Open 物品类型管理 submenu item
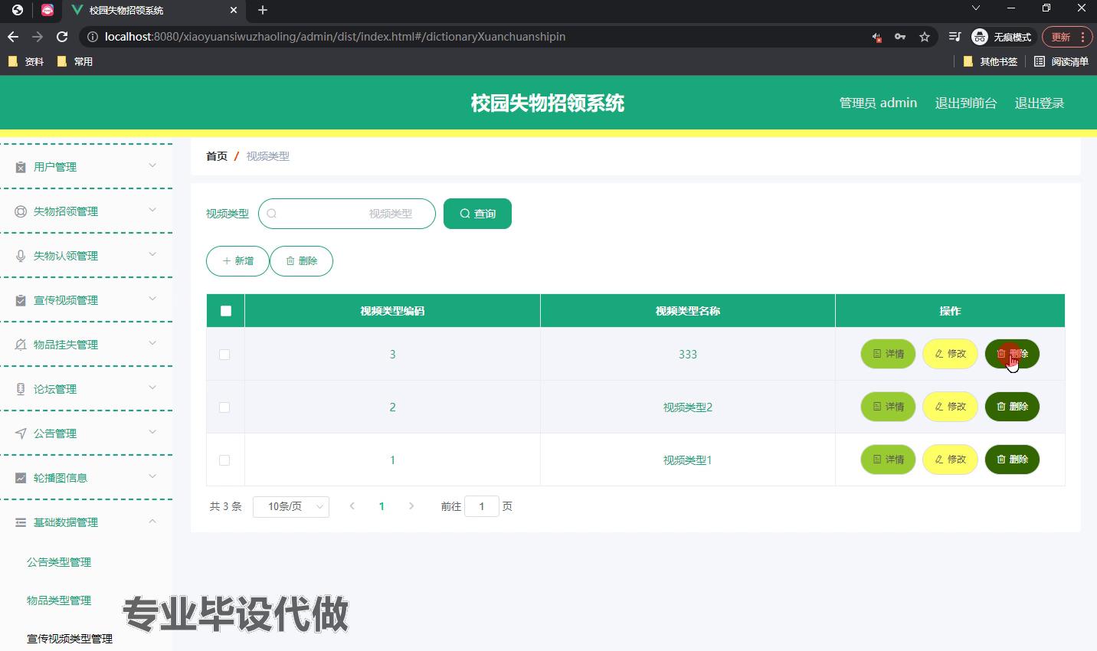 pyautogui.click(x=59, y=600)
